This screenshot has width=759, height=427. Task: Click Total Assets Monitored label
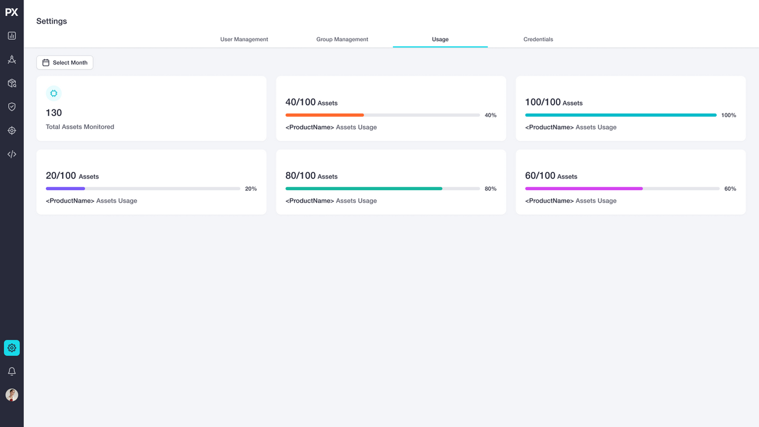(x=80, y=127)
